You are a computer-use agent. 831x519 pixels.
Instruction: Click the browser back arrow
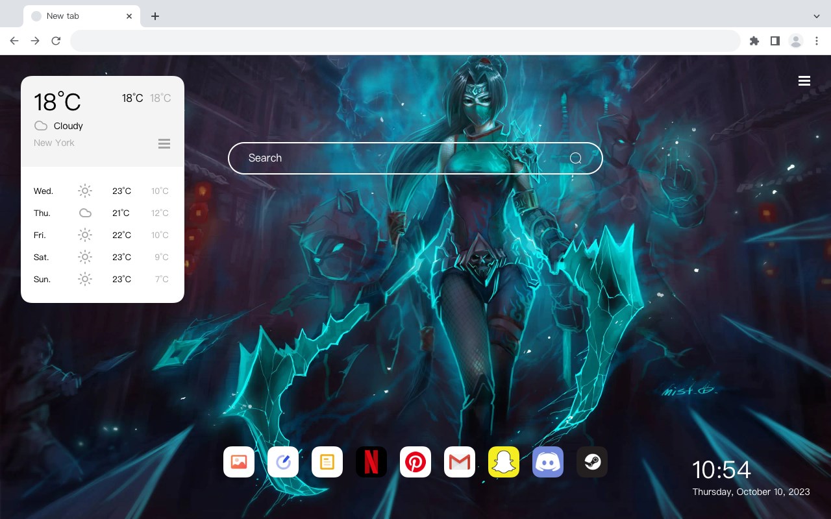[x=14, y=41]
